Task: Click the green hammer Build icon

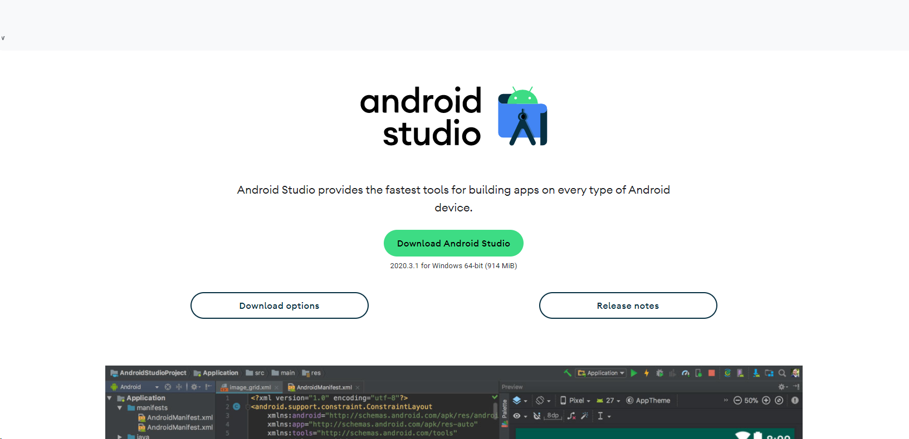Action: 567,373
